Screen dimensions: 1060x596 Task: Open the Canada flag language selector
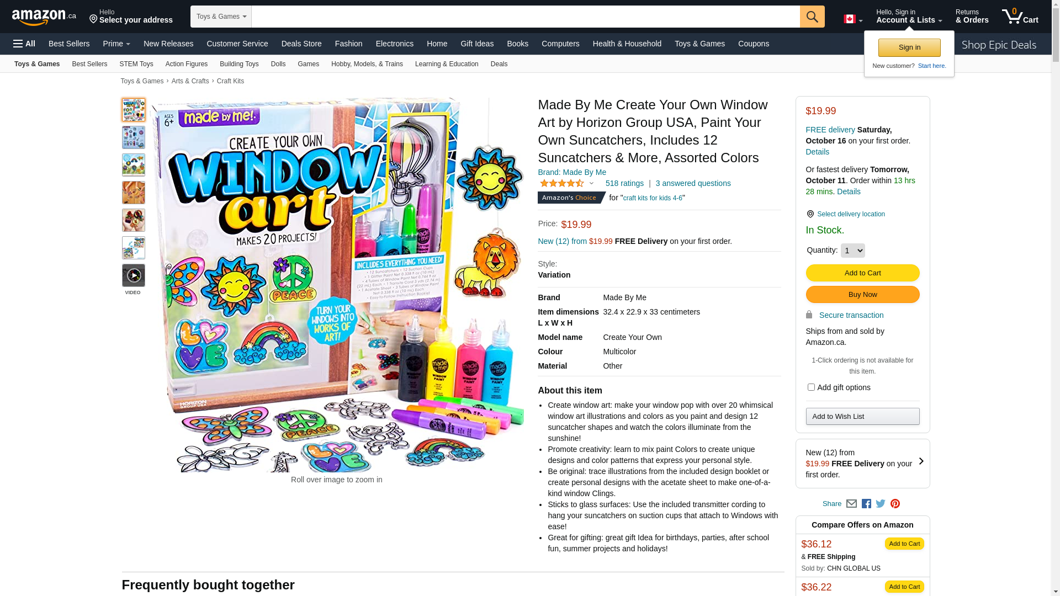tap(853, 19)
